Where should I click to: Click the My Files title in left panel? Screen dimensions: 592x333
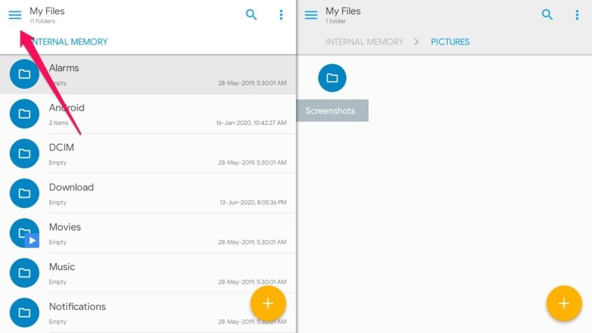click(x=47, y=12)
